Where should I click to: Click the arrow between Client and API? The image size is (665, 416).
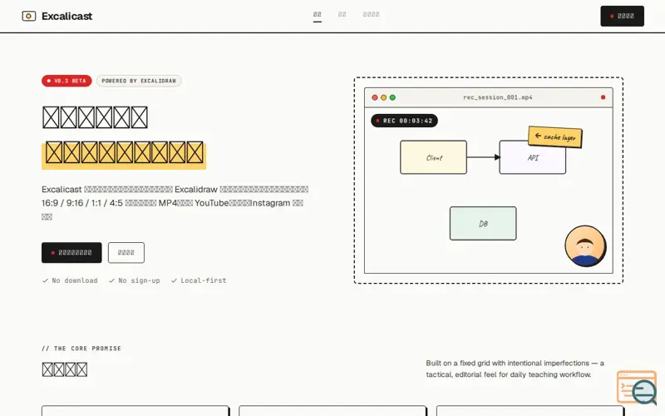[x=483, y=157]
